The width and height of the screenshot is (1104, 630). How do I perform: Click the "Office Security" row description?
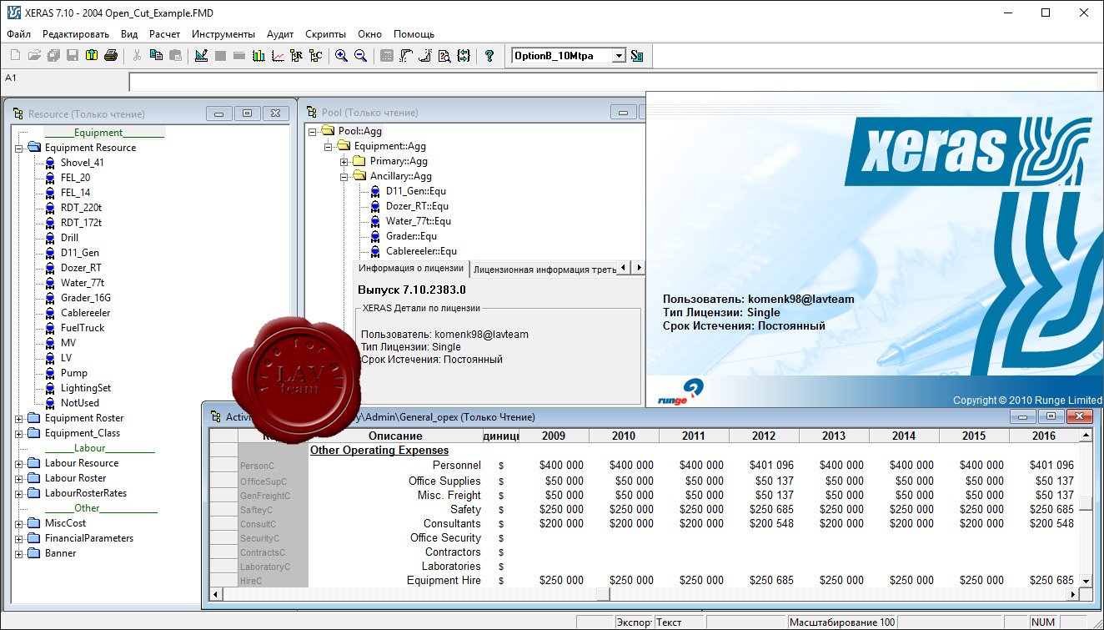click(x=445, y=538)
